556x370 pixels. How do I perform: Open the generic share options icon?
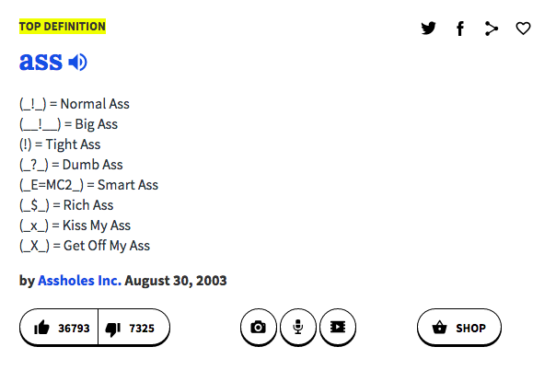[x=492, y=29]
